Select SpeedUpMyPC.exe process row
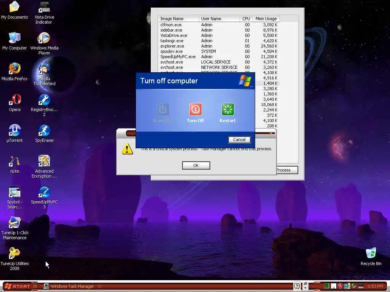Viewport: 390px width, 292px height. pos(219,57)
